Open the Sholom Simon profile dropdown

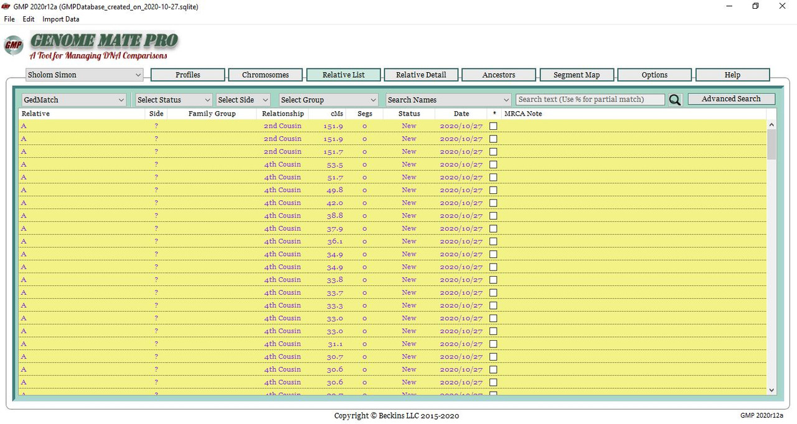click(x=85, y=75)
